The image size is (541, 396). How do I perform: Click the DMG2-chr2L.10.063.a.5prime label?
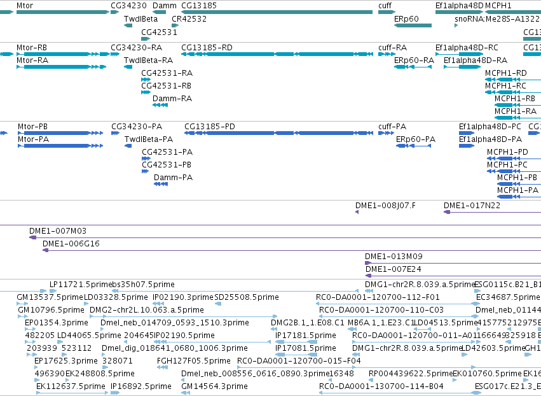coord(147,310)
